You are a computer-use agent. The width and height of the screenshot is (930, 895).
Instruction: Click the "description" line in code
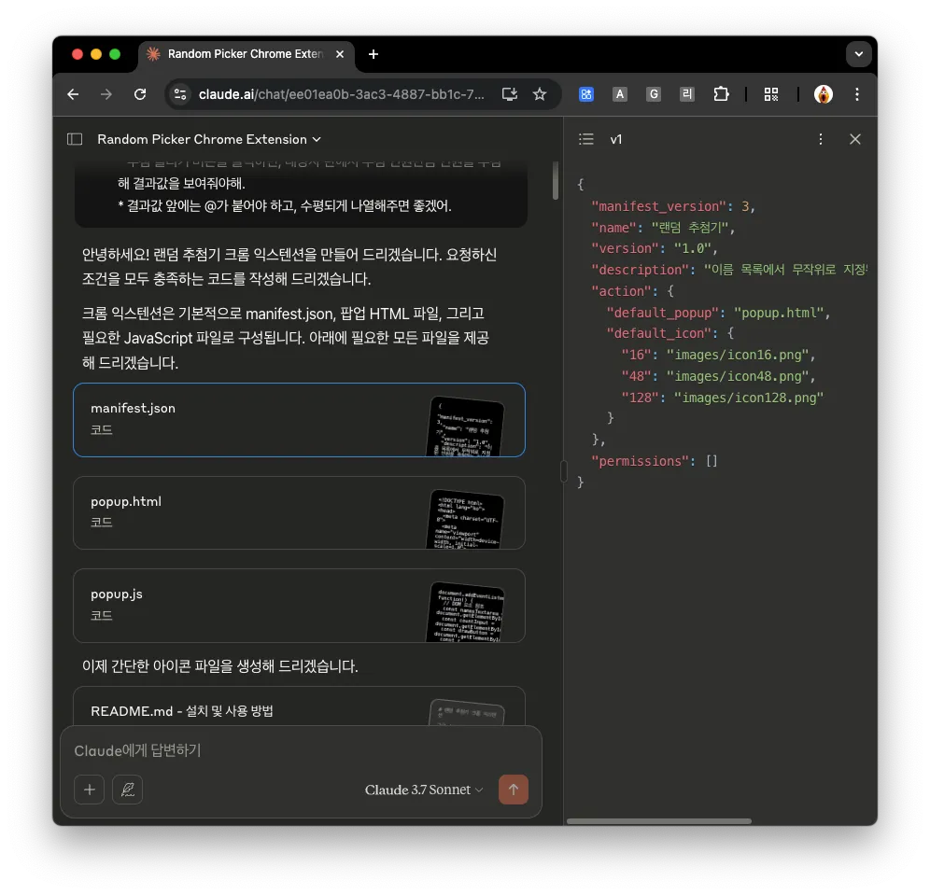[x=729, y=270]
